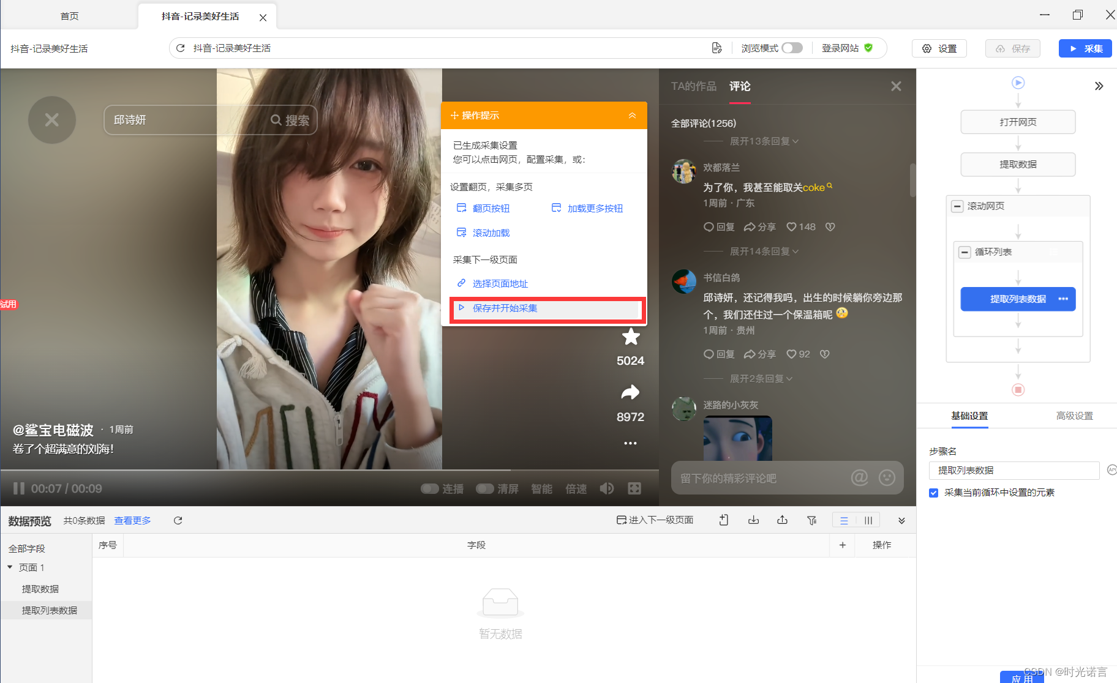1117x683 pixels.
Task: Toggle the 连播 autoplay switch
Action: pyautogui.click(x=429, y=488)
